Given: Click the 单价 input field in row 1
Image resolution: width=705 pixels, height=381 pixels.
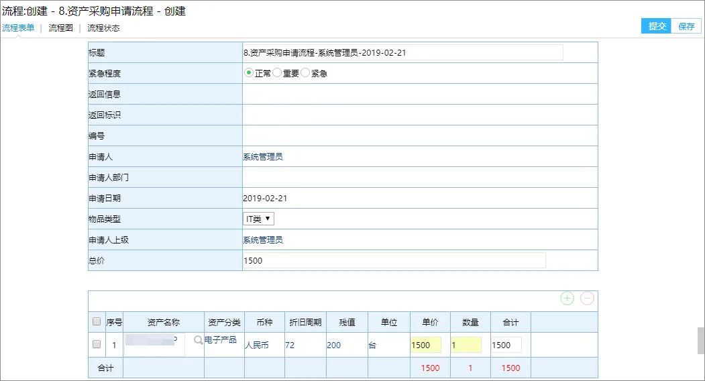Looking at the screenshot, I should 426,345.
